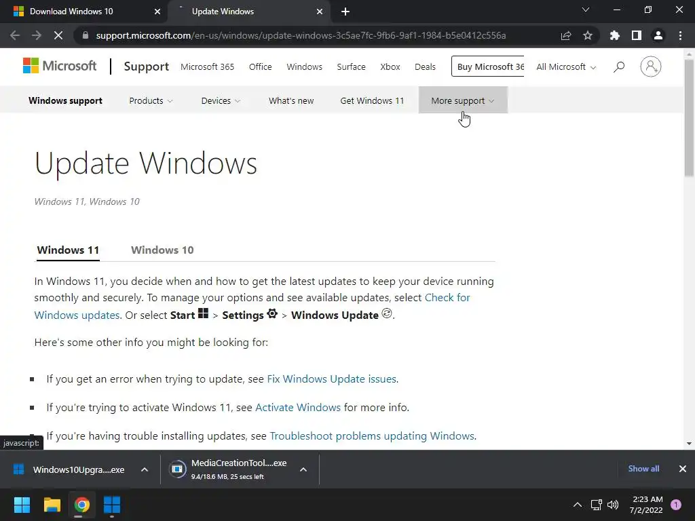The image size is (695, 521).
Task: Close the Update Windows tab
Action: (x=320, y=12)
